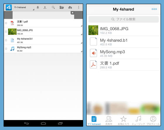Switch to the 共有中 tab

click(x=109, y=121)
